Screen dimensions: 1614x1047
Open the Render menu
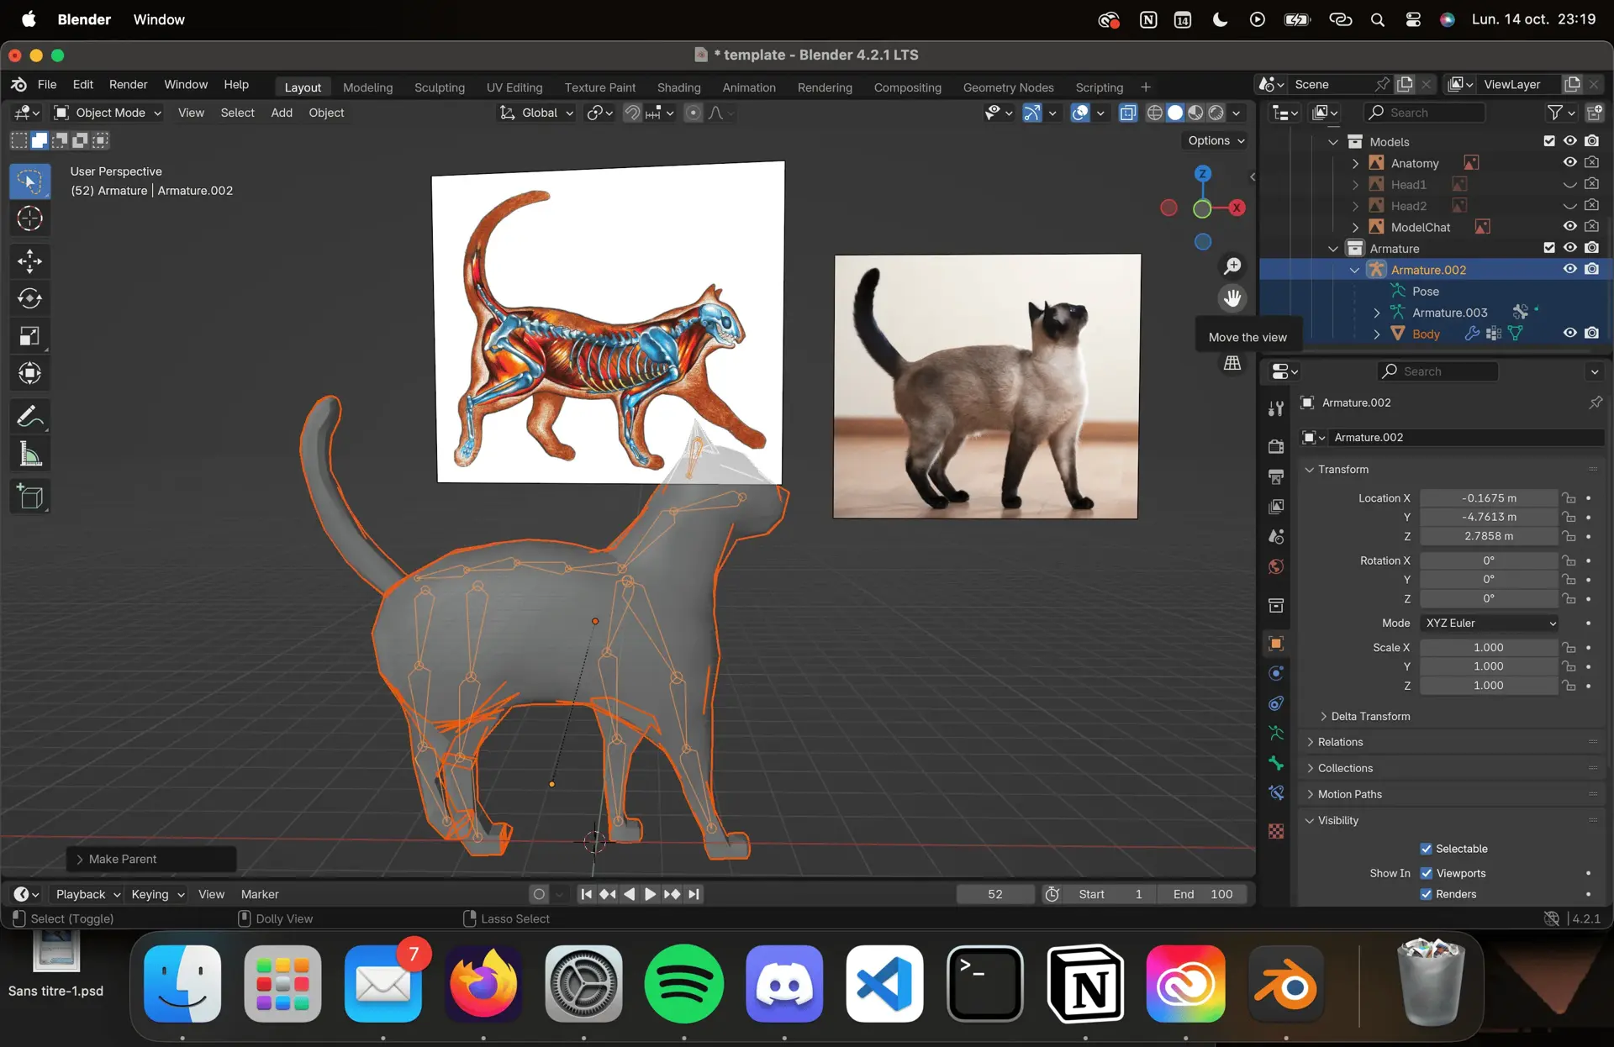click(128, 85)
